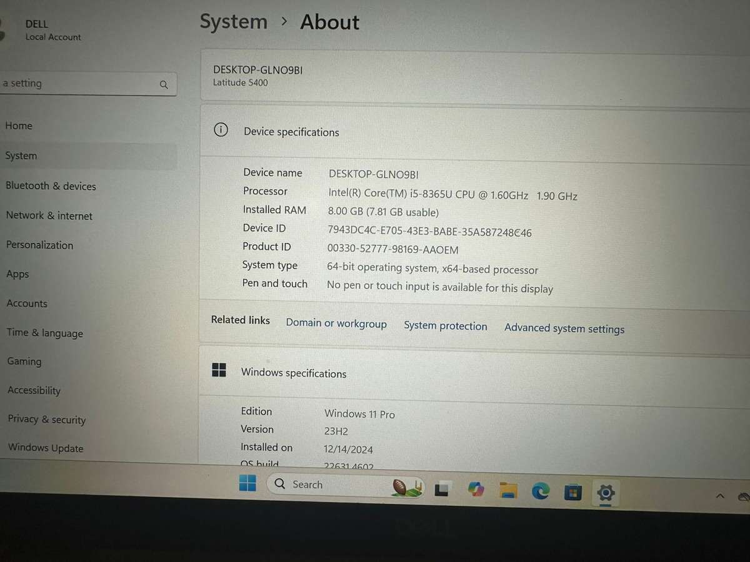Expand hidden icons in the system tray
Screen dimensions: 750x562
coord(719,496)
